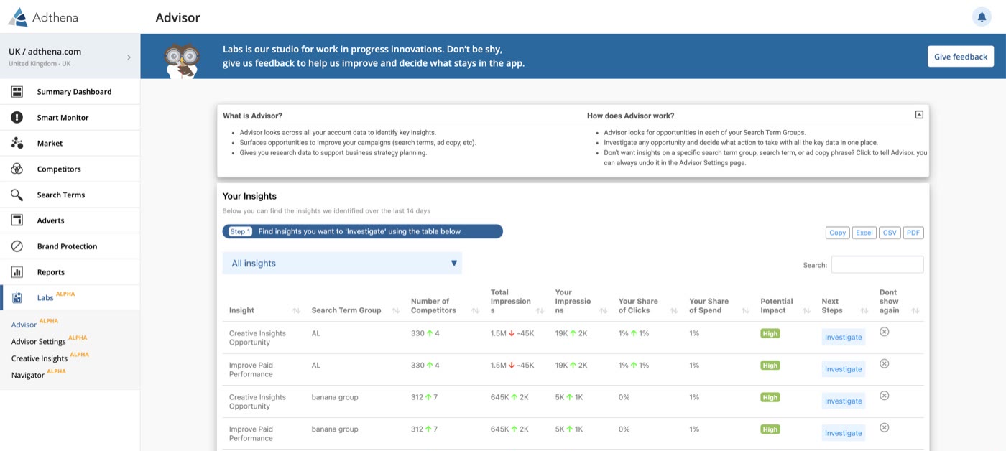Click High impact badge in first row
This screenshot has width=1006, height=451.
770,333
